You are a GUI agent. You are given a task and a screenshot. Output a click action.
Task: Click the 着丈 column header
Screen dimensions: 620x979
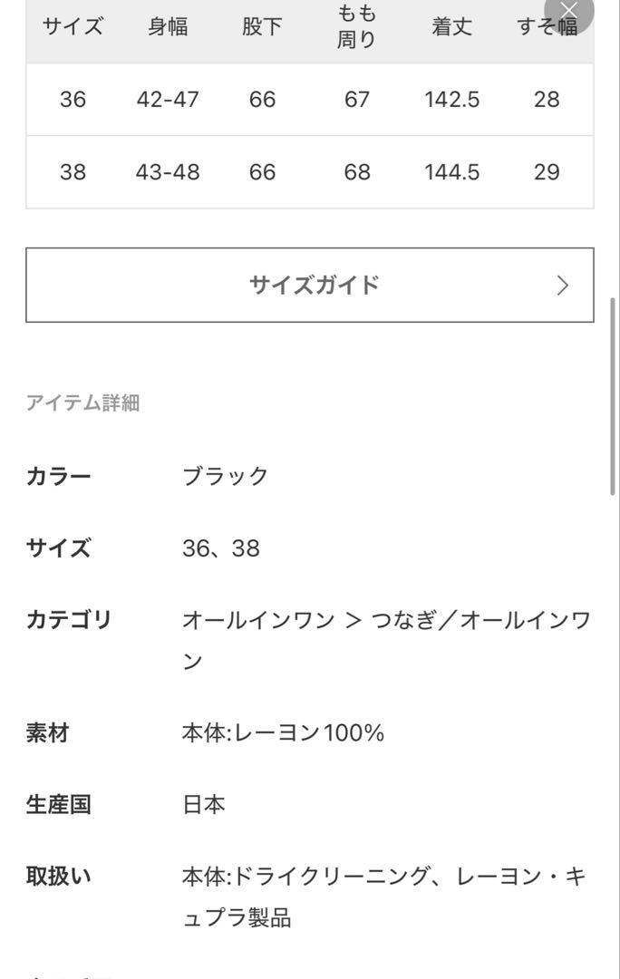click(x=451, y=27)
